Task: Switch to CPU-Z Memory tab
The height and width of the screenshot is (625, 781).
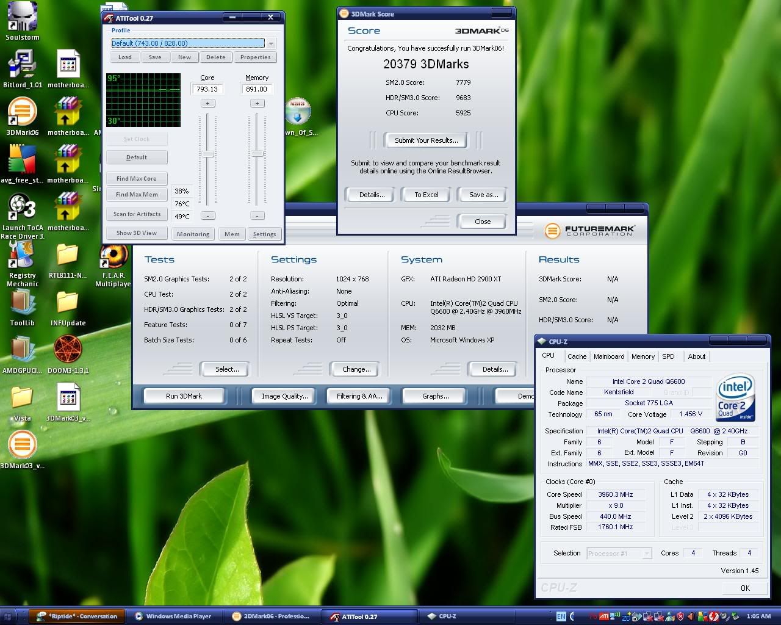Action: click(x=643, y=356)
